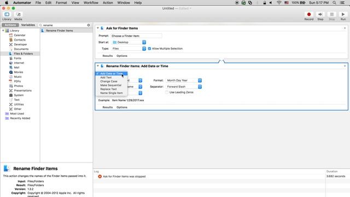
Task: Open the Start at Desktop dropdown
Action: [x=129, y=42]
